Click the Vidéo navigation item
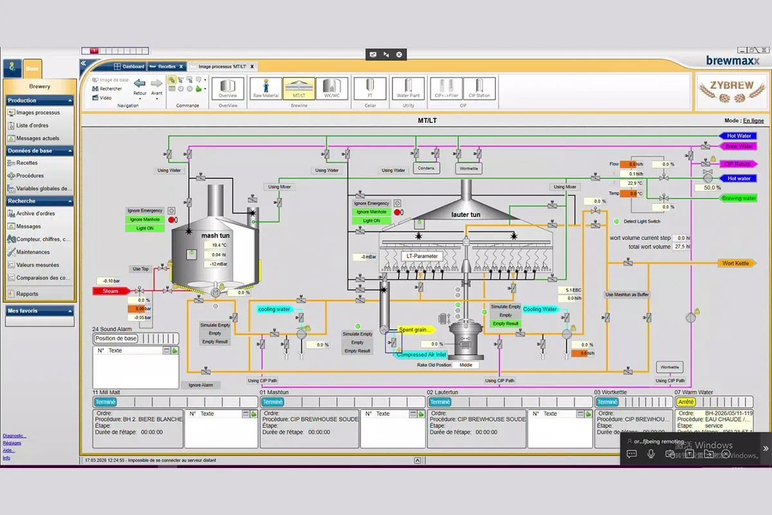The width and height of the screenshot is (772, 515). [x=101, y=98]
